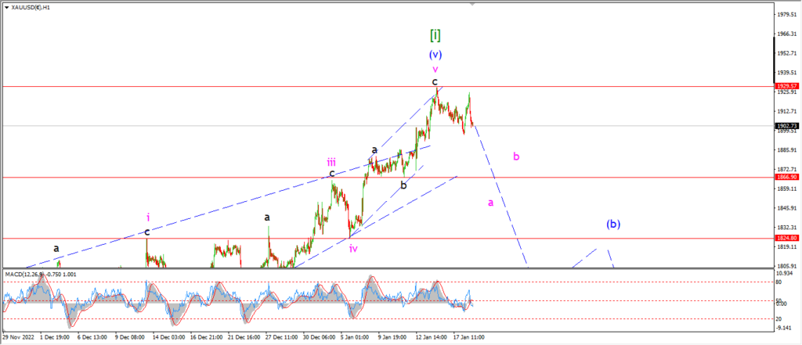
Task: Click the magenta iii wave label
Action: click(x=331, y=163)
